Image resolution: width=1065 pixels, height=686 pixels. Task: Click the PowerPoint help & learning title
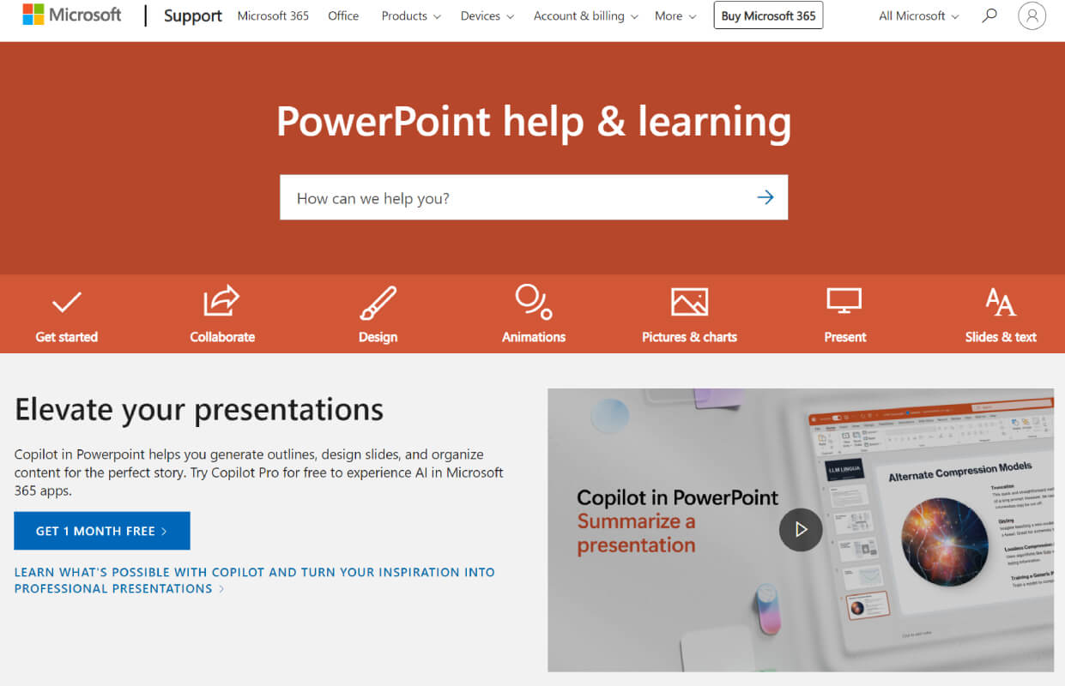(533, 121)
